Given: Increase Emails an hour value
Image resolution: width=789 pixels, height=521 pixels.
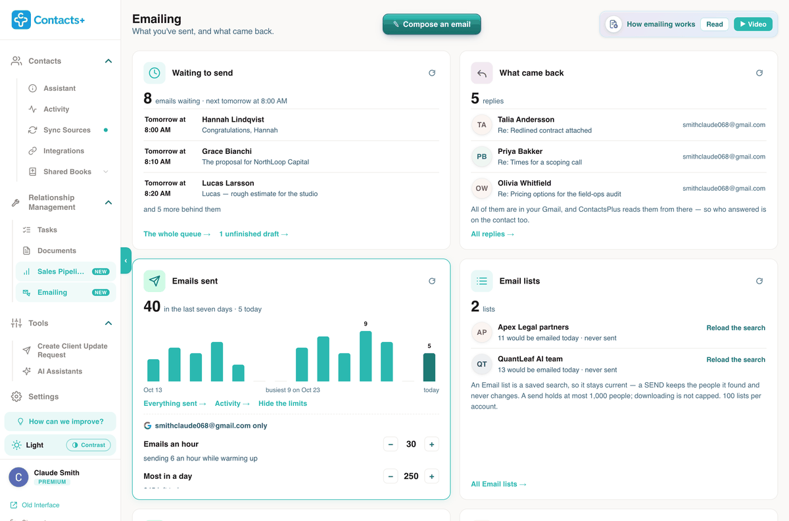Looking at the screenshot, I should [432, 444].
